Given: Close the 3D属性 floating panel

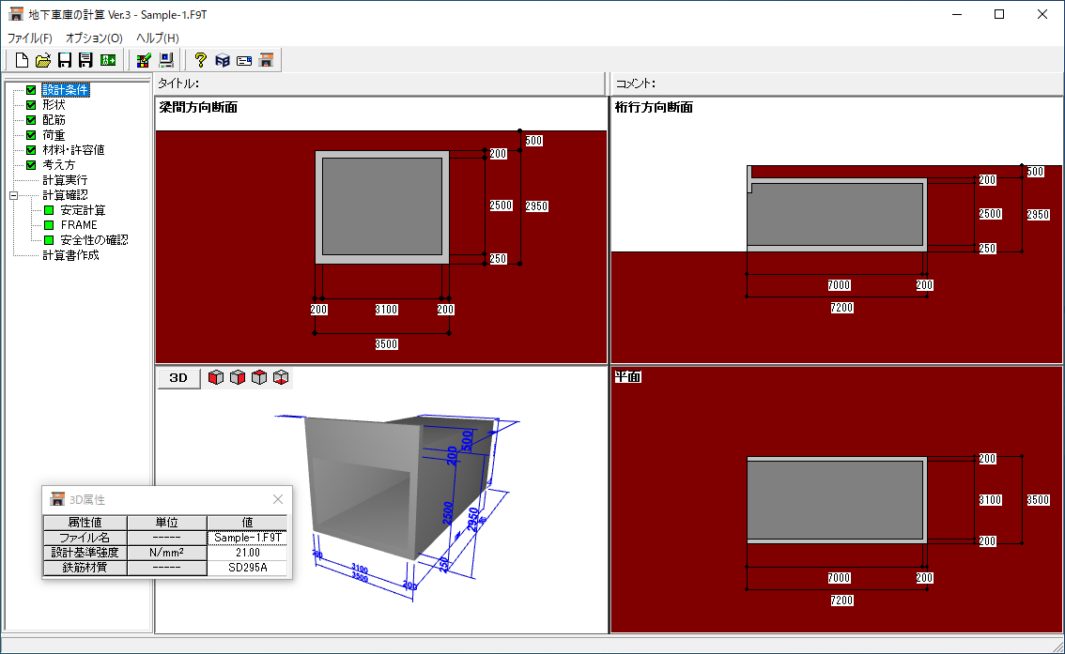Looking at the screenshot, I should coord(278,499).
